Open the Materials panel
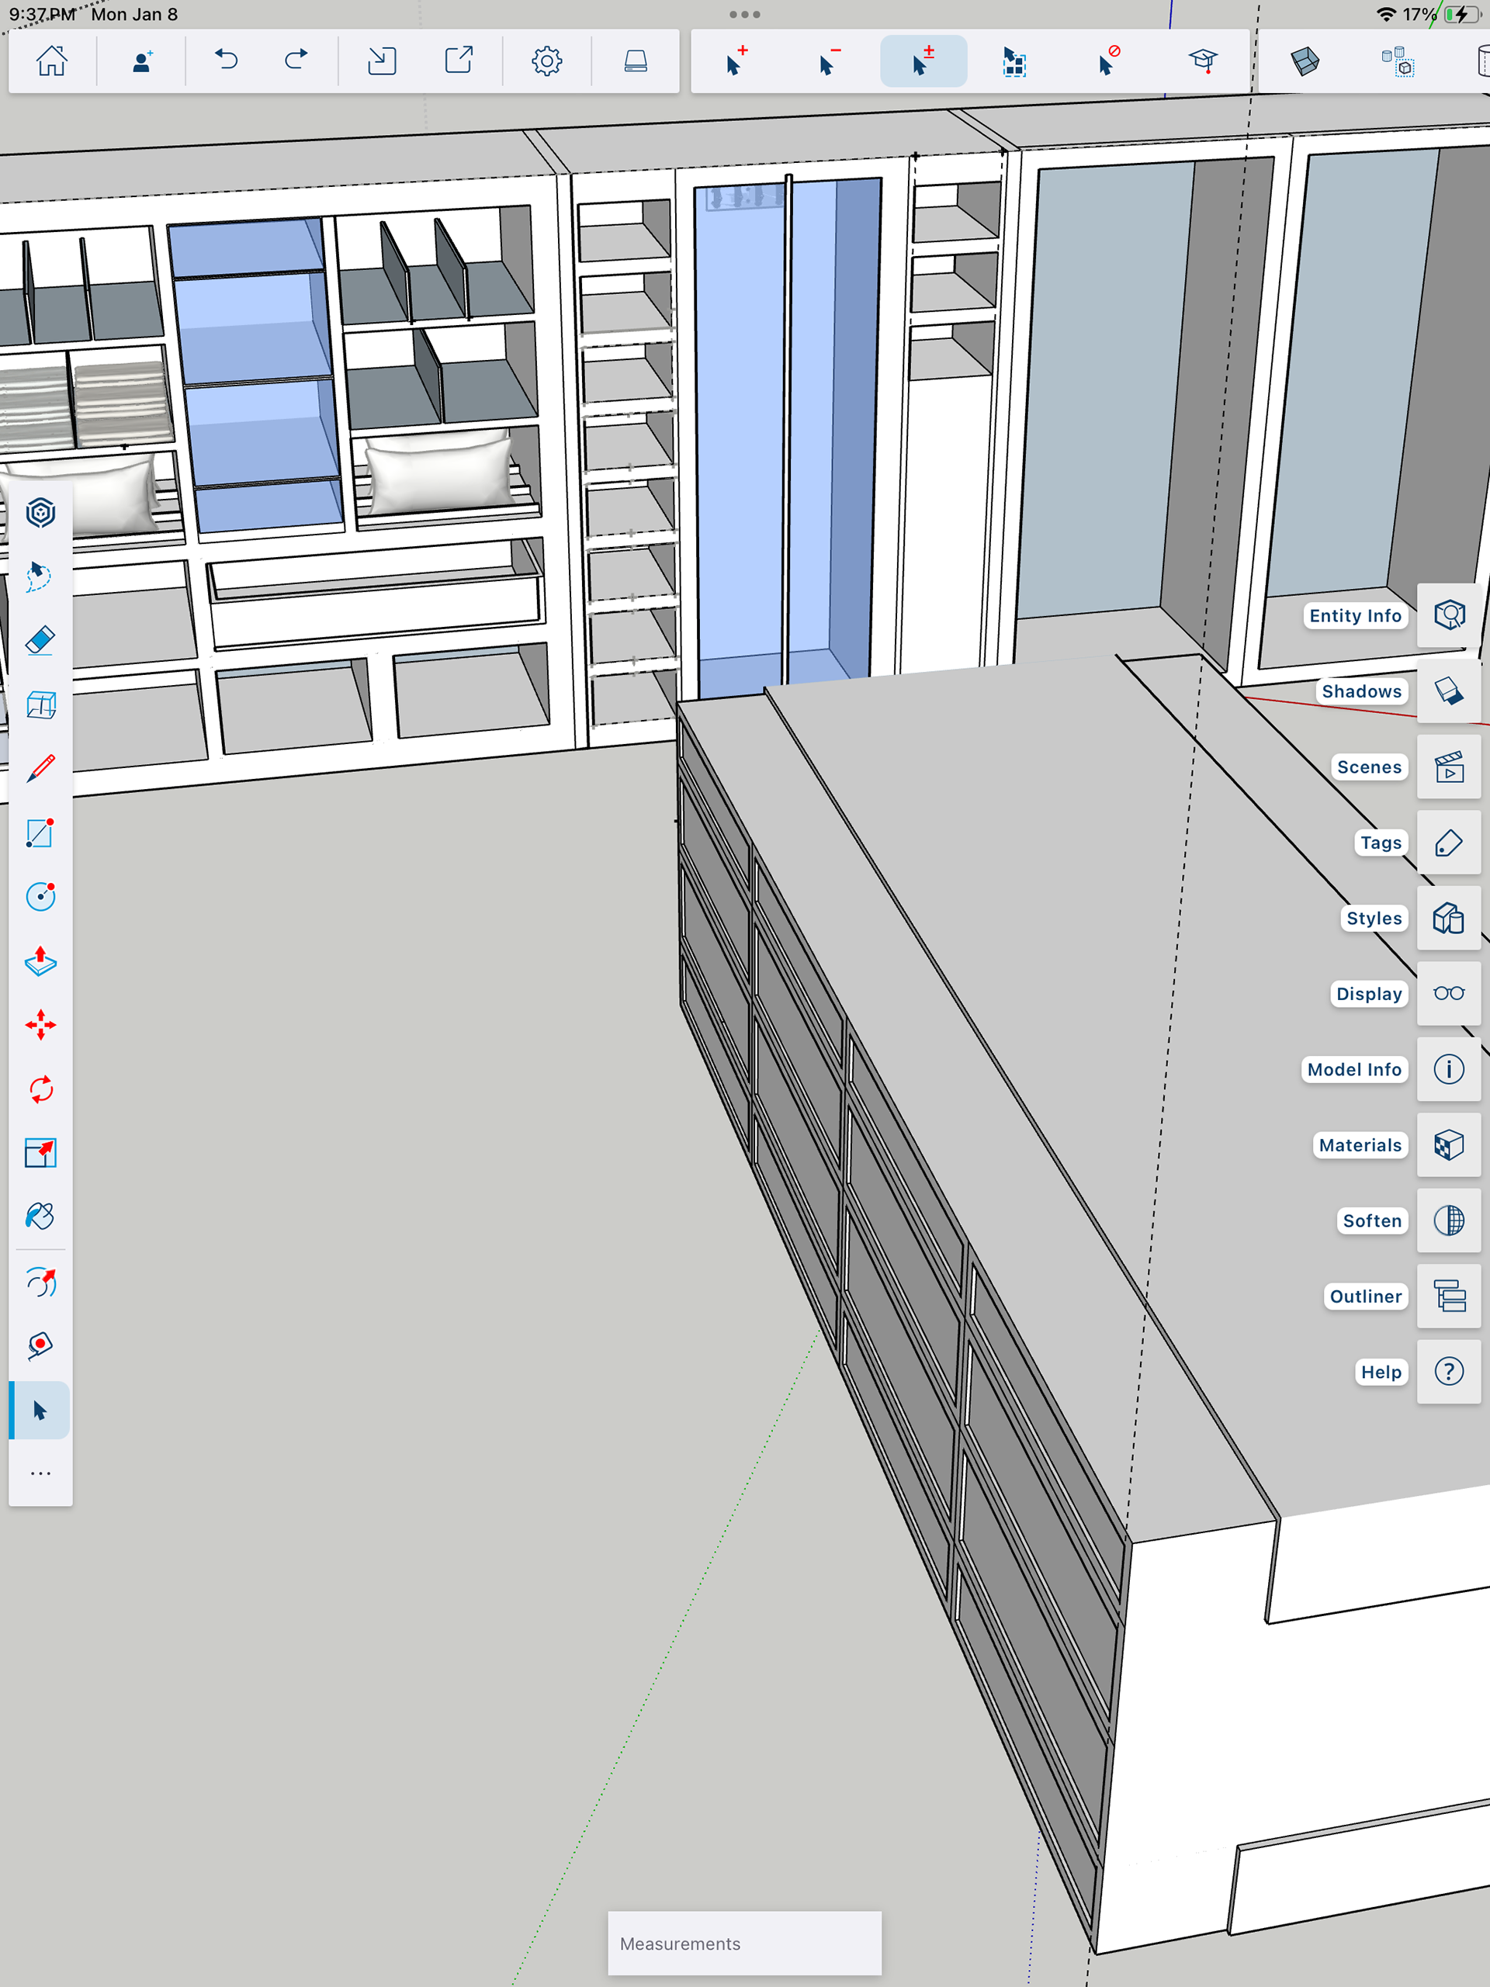1490x1987 pixels. pyautogui.click(x=1449, y=1145)
